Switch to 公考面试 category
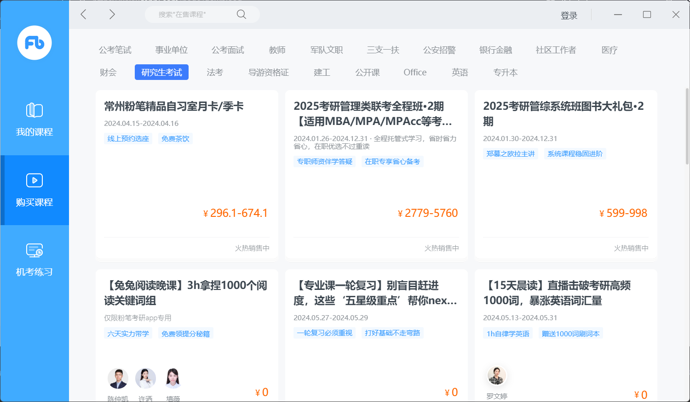690x402 pixels. click(x=228, y=50)
